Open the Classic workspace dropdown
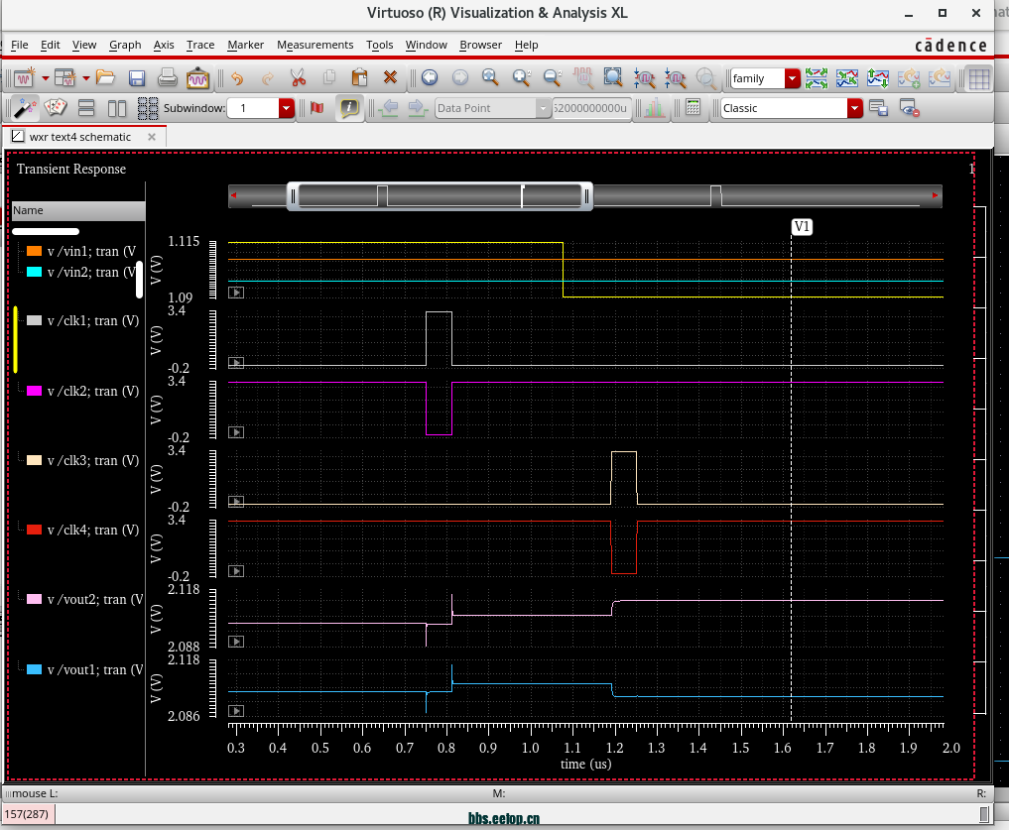1009x830 pixels. coord(854,108)
